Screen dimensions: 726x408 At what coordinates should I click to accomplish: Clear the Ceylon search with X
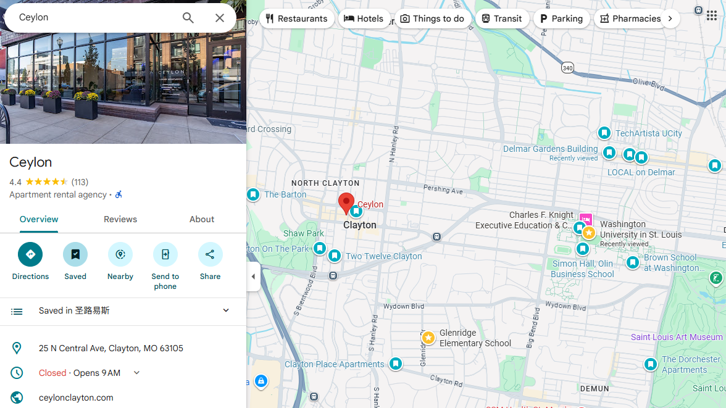click(x=220, y=18)
